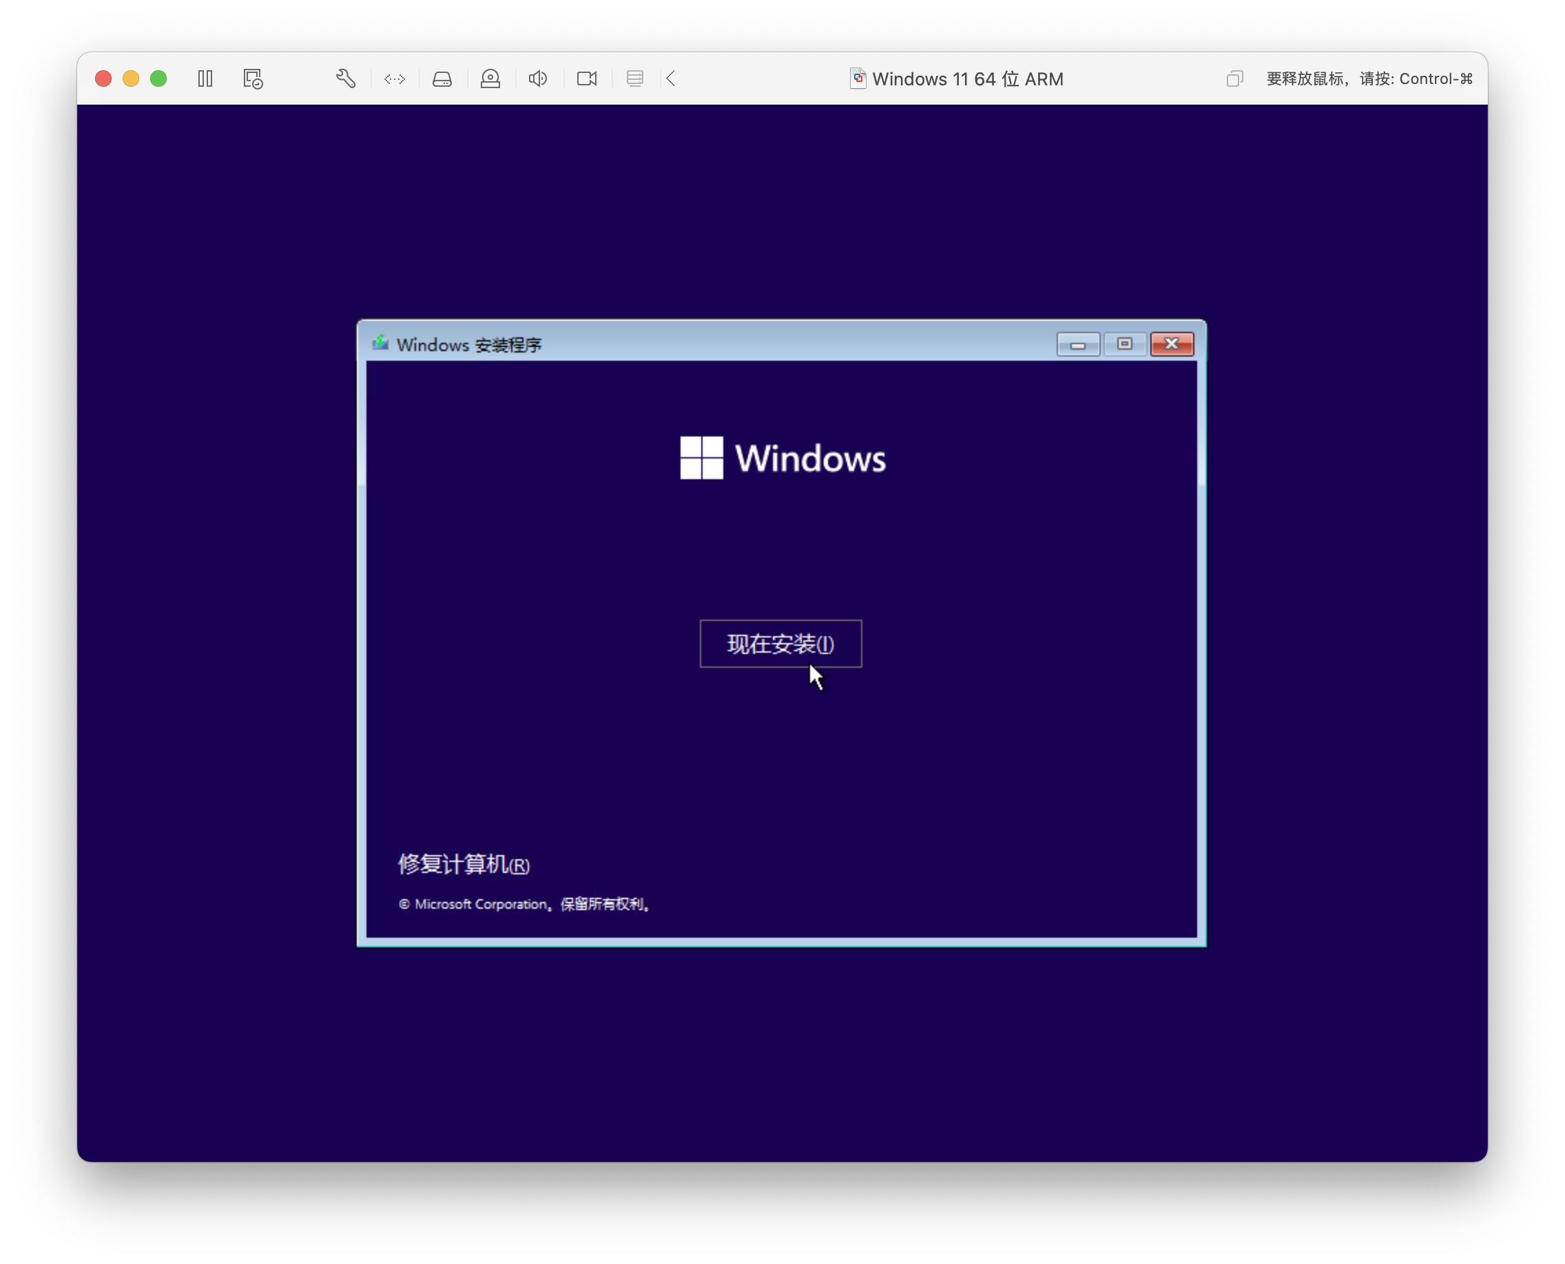This screenshot has height=1264, width=1565.
Task: Click the network adapter arrows icon
Action: pos(394,78)
